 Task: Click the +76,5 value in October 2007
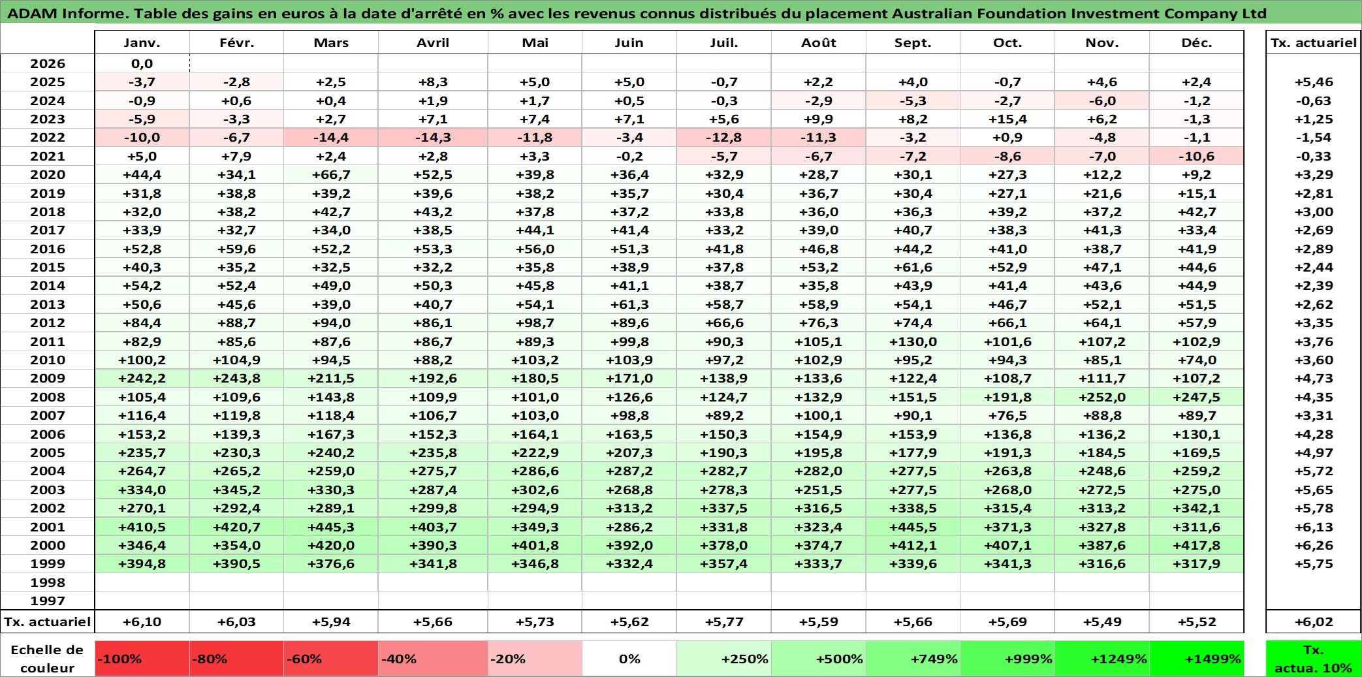[x=1007, y=415]
